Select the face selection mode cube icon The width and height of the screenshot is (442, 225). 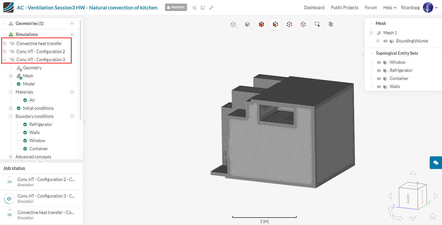(275, 24)
